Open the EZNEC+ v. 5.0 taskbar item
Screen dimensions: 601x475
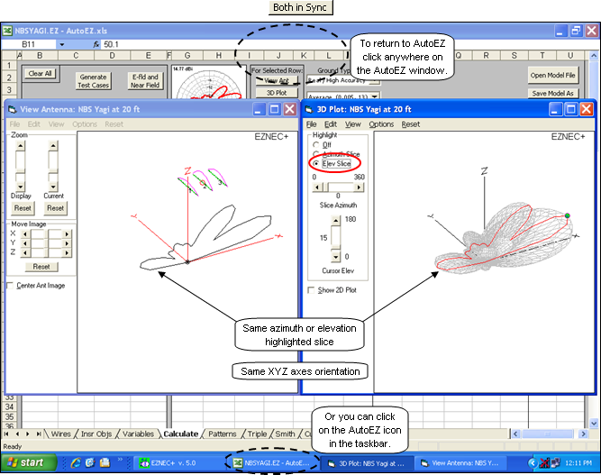[x=174, y=462]
